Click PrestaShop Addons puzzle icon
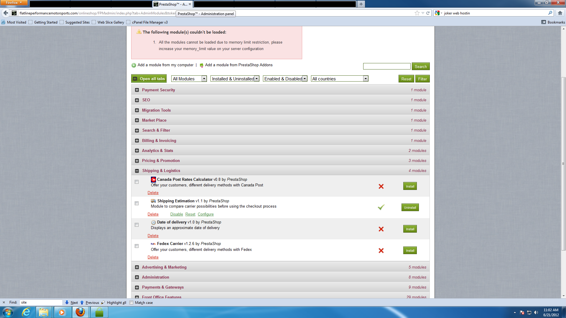566x318 pixels. click(x=202, y=65)
